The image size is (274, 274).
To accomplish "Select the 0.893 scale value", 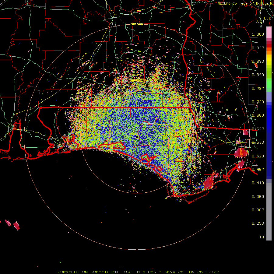I will click(x=258, y=61).
